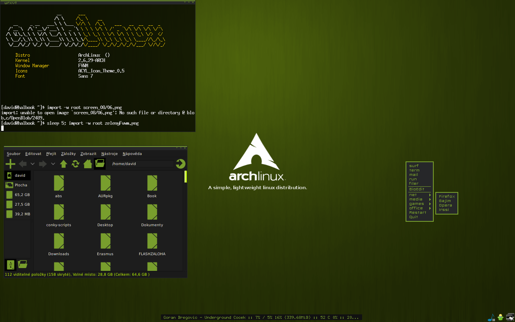Select the 39,2 MB volume in sidebar
The width and height of the screenshot is (515, 322).
pyautogui.click(x=18, y=214)
